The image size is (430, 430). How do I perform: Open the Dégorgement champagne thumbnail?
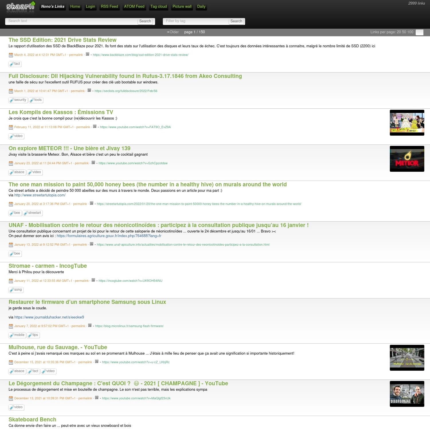coord(407,394)
